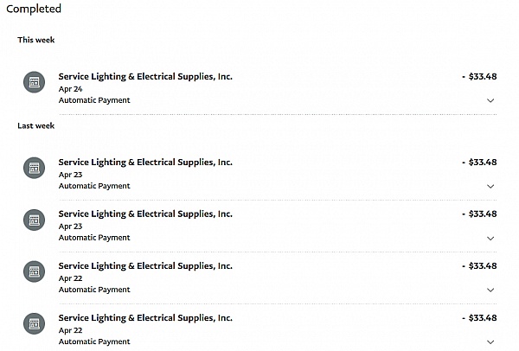Expand the first Apr 23 transaction chevron

click(x=490, y=186)
